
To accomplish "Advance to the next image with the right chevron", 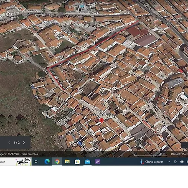I will click(24, 142).
